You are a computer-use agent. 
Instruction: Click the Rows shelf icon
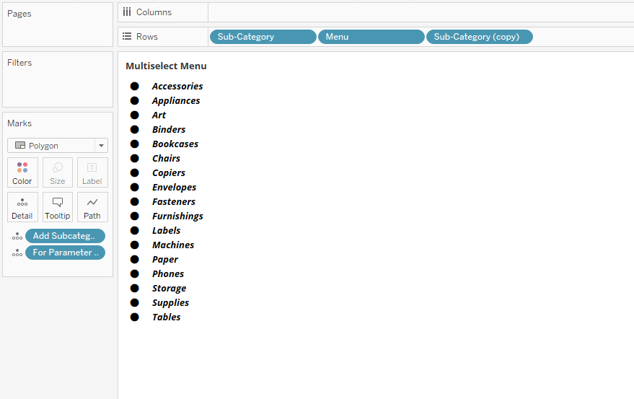click(x=127, y=36)
